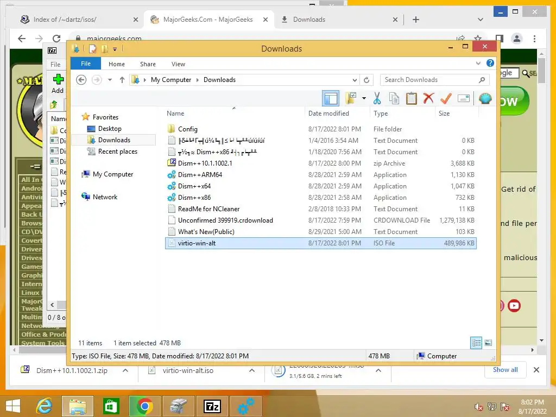Select the Dism++x86 application file
Image resolution: width=556 pixels, height=417 pixels.
click(x=320, y=197)
